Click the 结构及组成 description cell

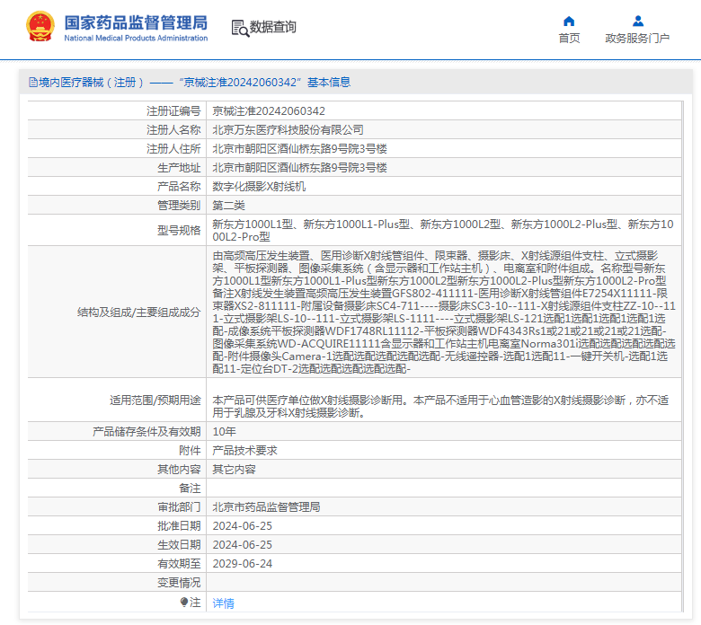(x=444, y=312)
